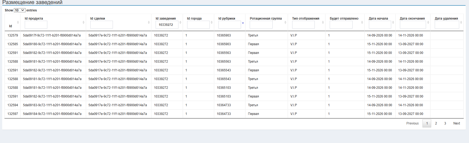Viewport: 469px width, 143px height.
Task: Focus the Id продукта filter field
Action: [36, 25]
